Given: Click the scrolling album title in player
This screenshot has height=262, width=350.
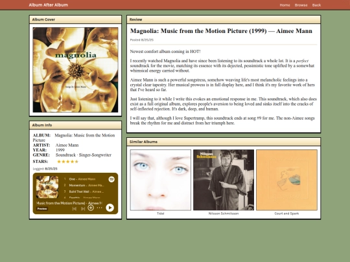Looking at the screenshot, I should (x=69, y=203).
